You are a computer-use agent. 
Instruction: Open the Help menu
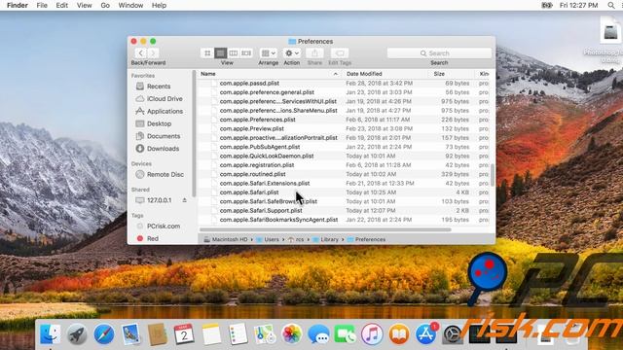(159, 5)
